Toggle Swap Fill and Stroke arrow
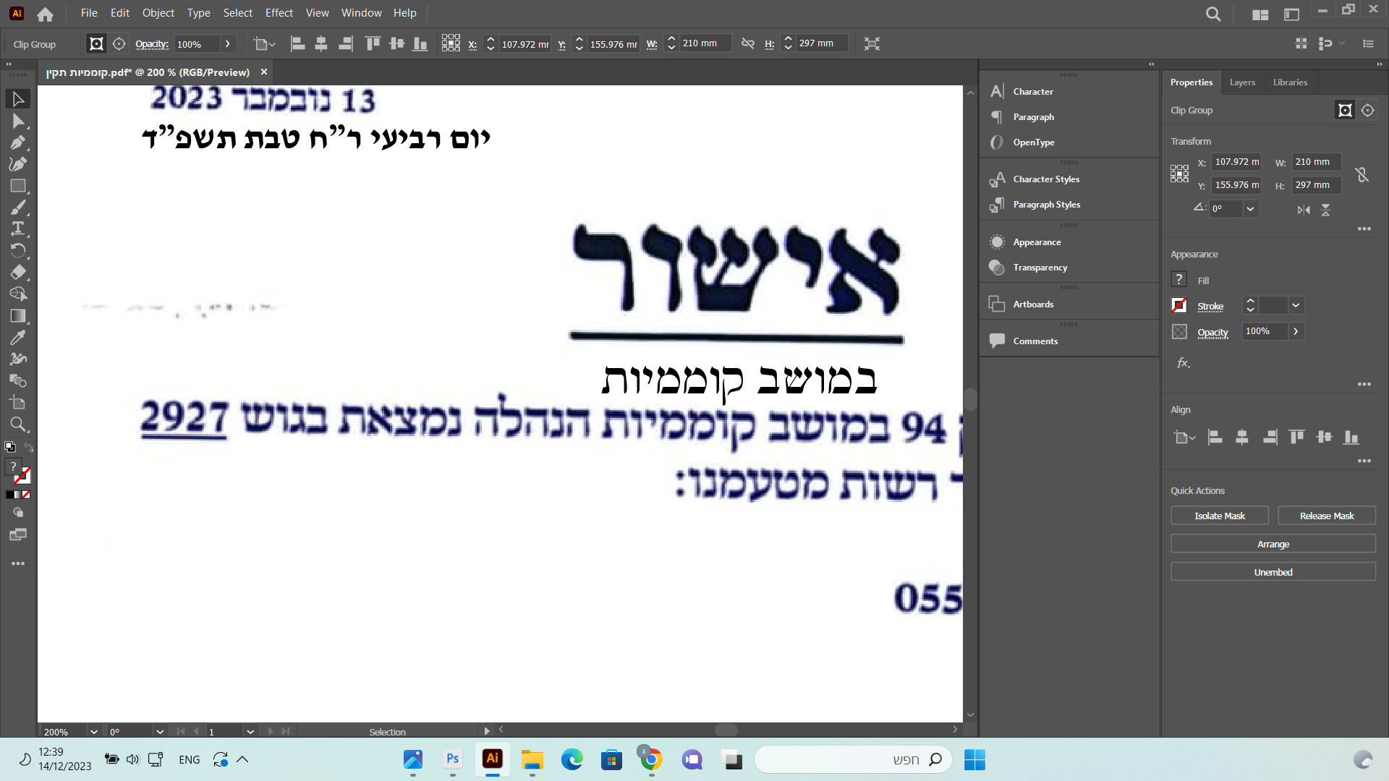Viewport: 1389px width, 781px height. [x=28, y=447]
